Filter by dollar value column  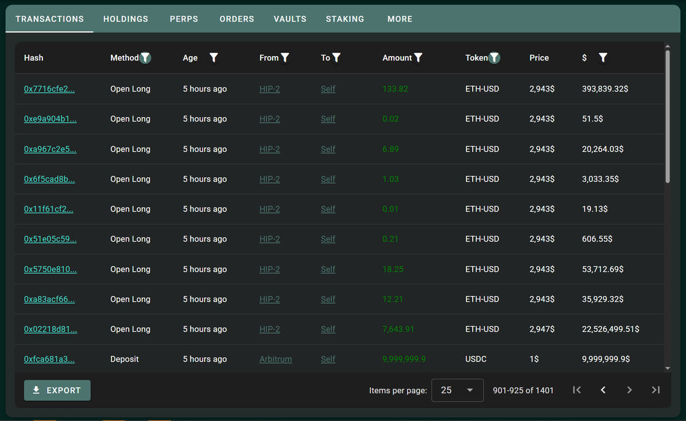tap(603, 57)
